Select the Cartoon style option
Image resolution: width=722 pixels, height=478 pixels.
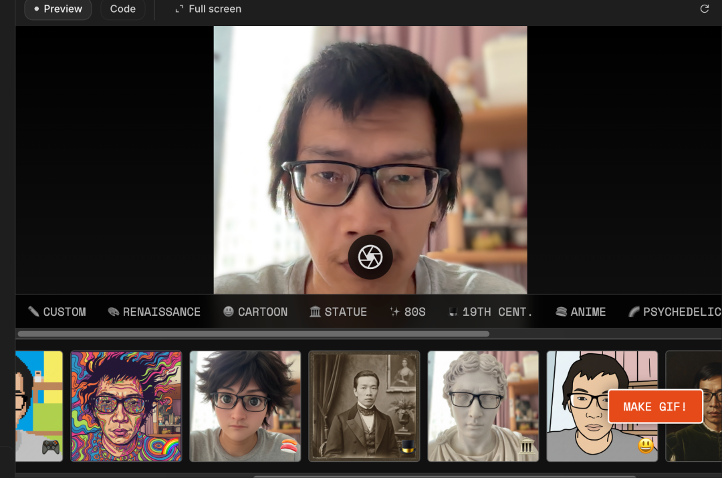coord(255,312)
